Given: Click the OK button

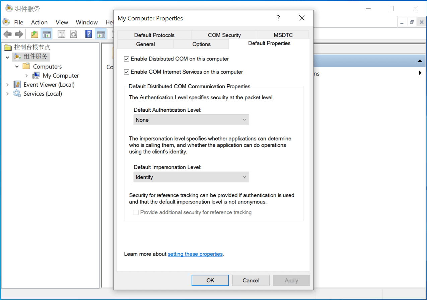Looking at the screenshot, I should point(210,281).
